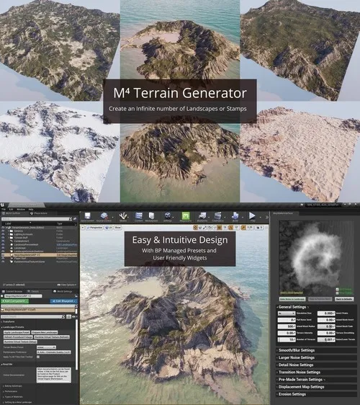360x405 pixels.
Task: Open the Blueprints toolbar icon
Action: (x=202, y=216)
